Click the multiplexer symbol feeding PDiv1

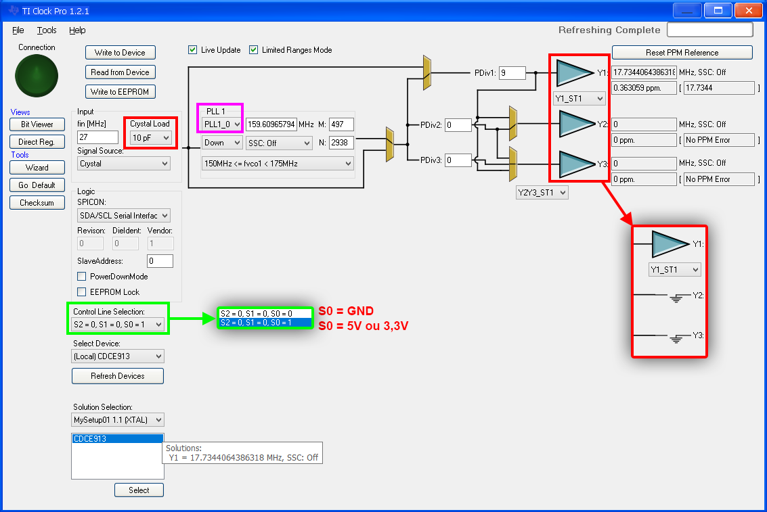pos(427,73)
